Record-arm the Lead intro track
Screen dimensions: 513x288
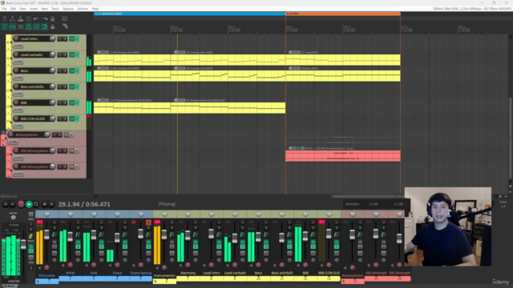click(16, 38)
